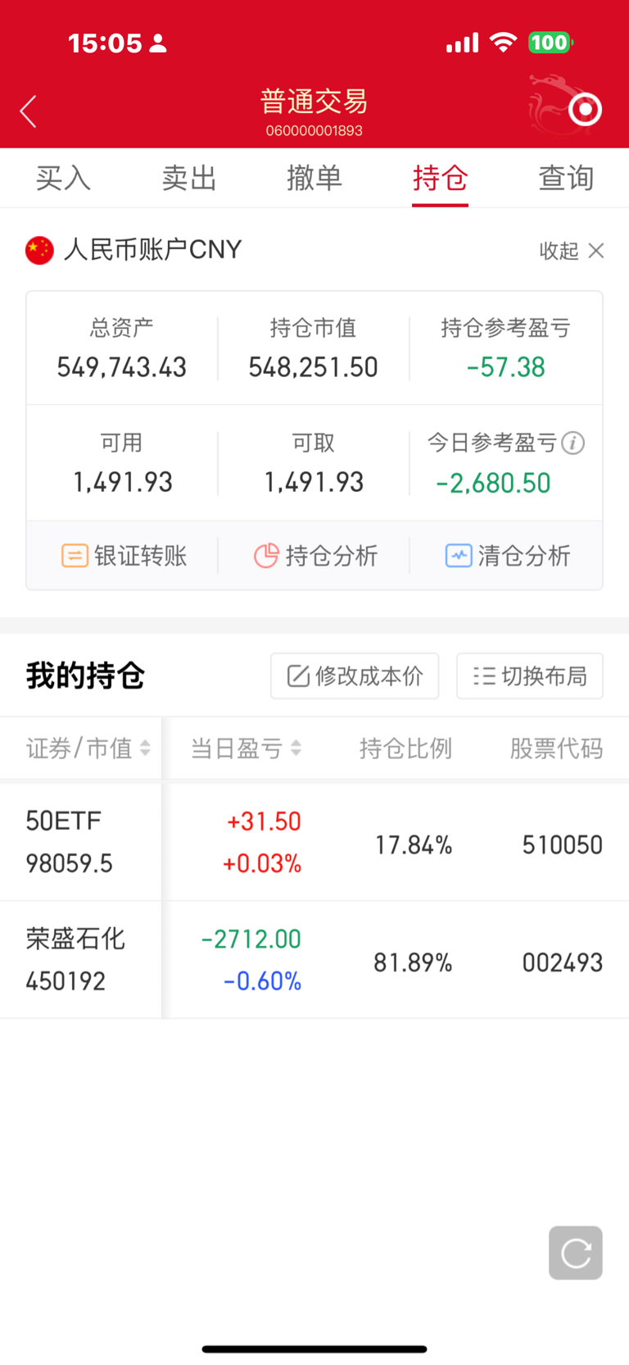Tap the 可用 amount cell

[x=122, y=463]
